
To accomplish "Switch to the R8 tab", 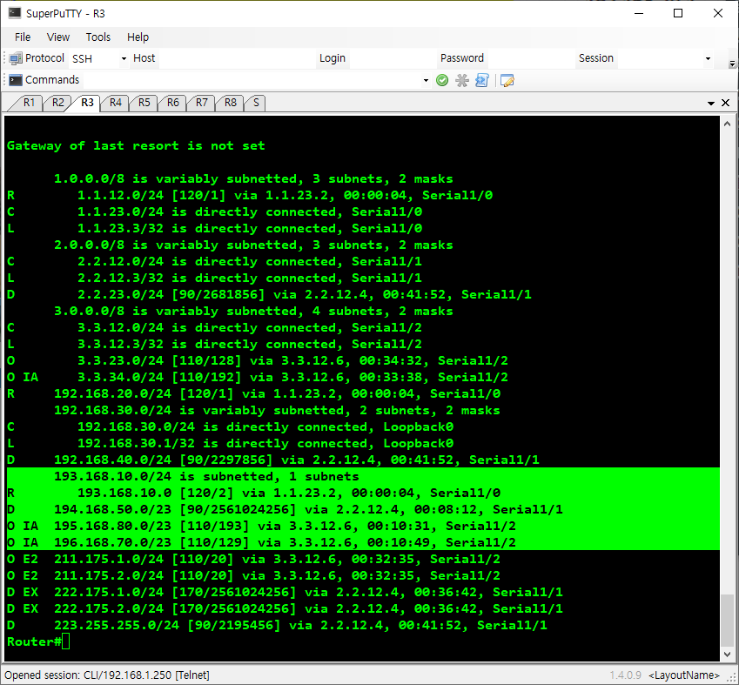I will tap(231, 103).
